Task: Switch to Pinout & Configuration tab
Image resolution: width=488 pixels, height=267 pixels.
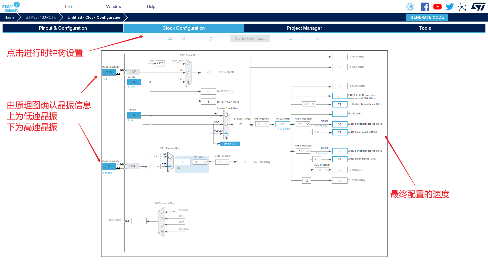Action: tap(63, 28)
